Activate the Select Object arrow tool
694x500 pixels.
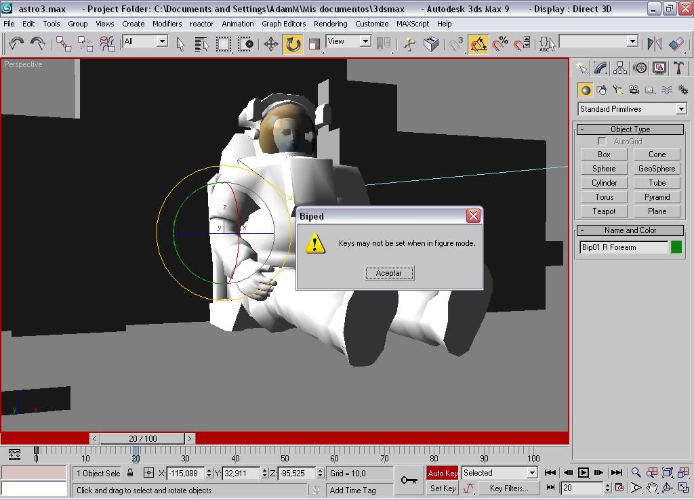pos(180,44)
